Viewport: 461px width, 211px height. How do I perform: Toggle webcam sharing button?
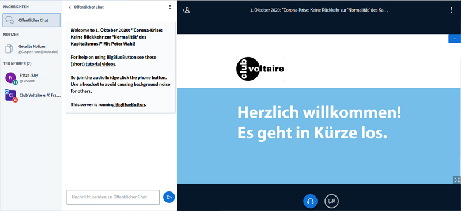click(x=332, y=201)
